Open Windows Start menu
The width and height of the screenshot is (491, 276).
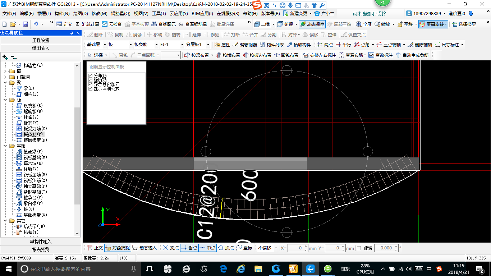coord(9,269)
